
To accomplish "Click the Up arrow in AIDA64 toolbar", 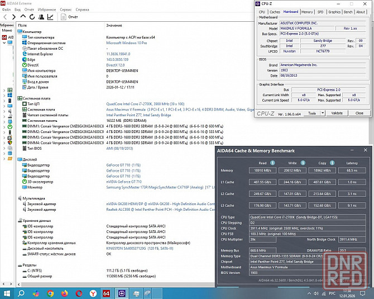I will tap(22, 17).
